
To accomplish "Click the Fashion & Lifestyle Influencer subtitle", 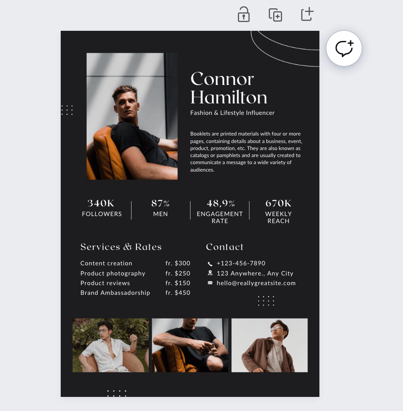I will pos(232,113).
